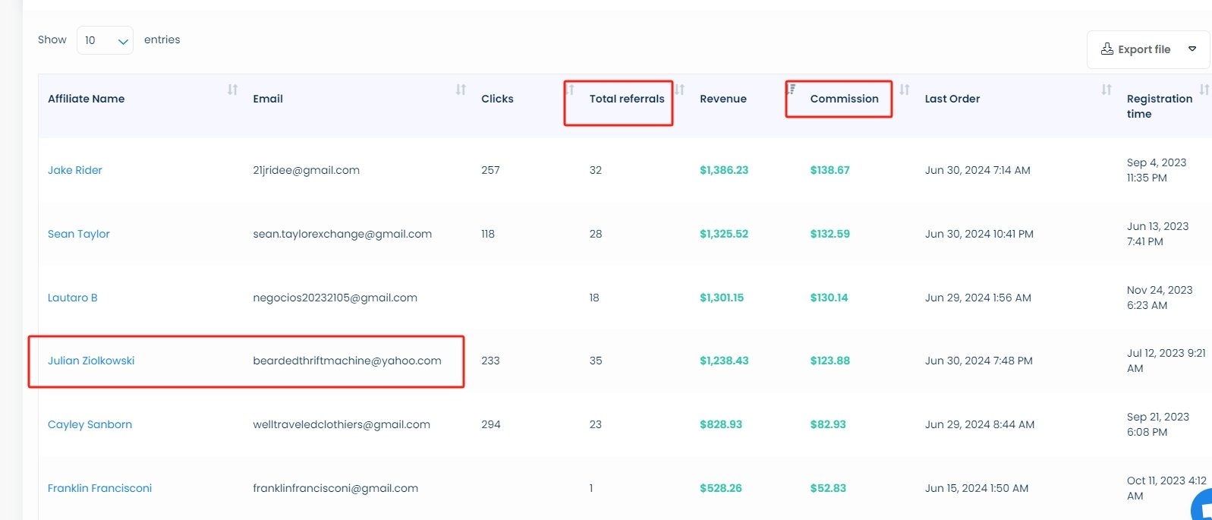Open Jake Rider affiliate profile
The height and width of the screenshot is (520, 1212).
tap(74, 170)
